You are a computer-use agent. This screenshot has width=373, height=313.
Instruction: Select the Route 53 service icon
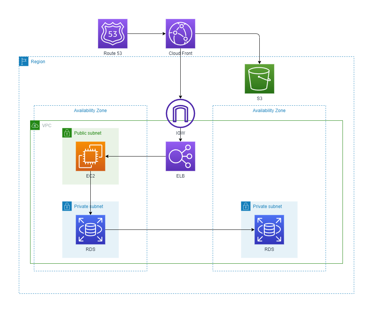coord(113,34)
